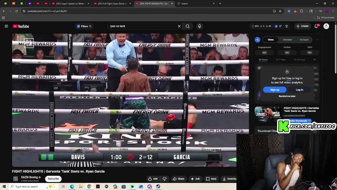Screen dimensions: 337x190
Task: Open the Filters control beside search
Action: (84, 26)
